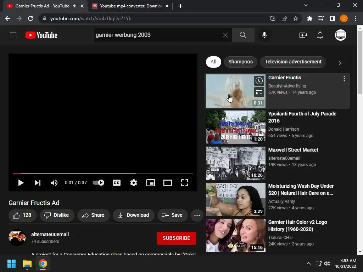Image resolution: width=363 pixels, height=272 pixels.
Task: Switch to Youtube mp4 converter tab
Action: point(130,6)
